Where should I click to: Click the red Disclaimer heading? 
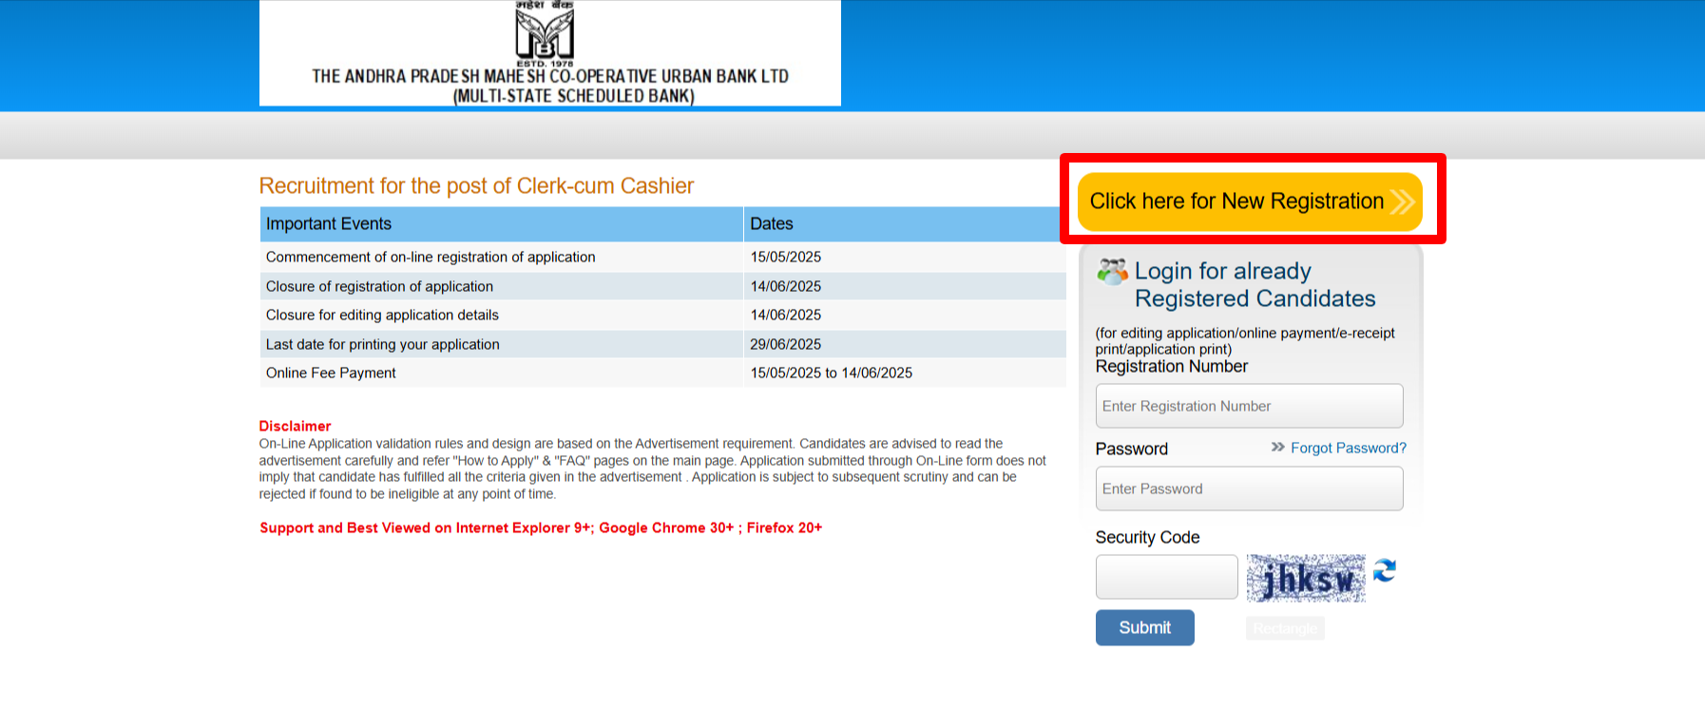tap(295, 426)
